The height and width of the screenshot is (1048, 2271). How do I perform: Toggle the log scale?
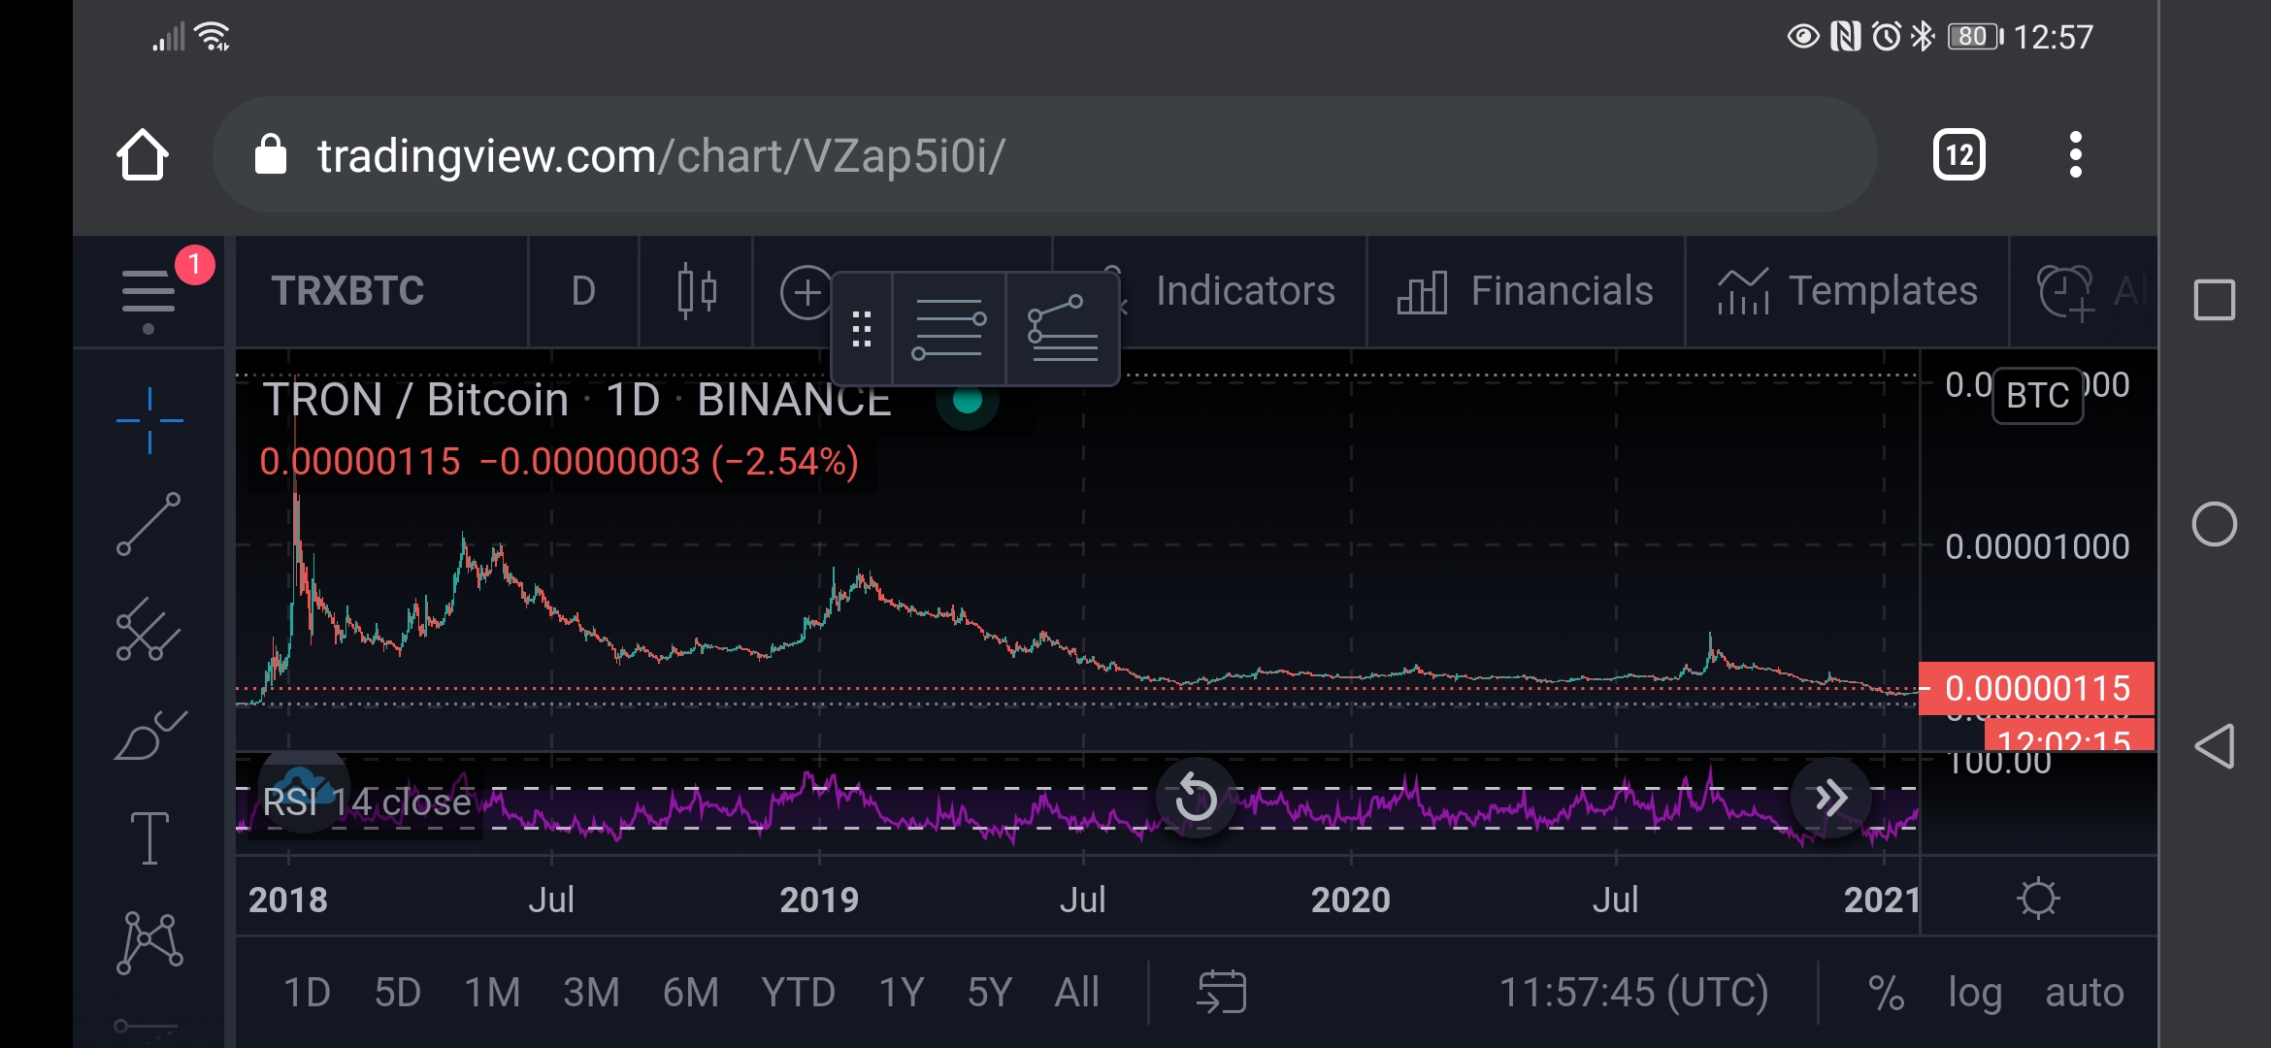pos(1975,994)
